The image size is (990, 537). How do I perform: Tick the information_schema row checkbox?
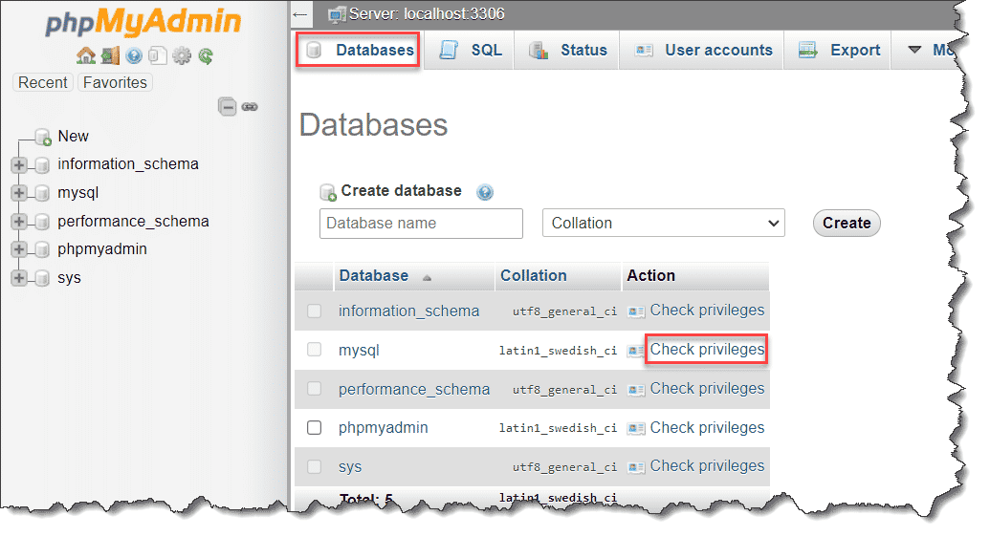(314, 311)
